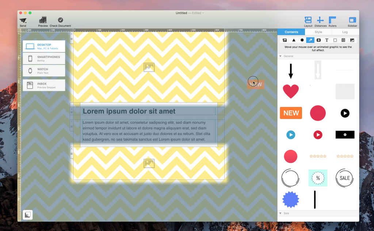Screen dimensions: 374x231
Task: Pick the red play button graphic
Action: click(318, 135)
